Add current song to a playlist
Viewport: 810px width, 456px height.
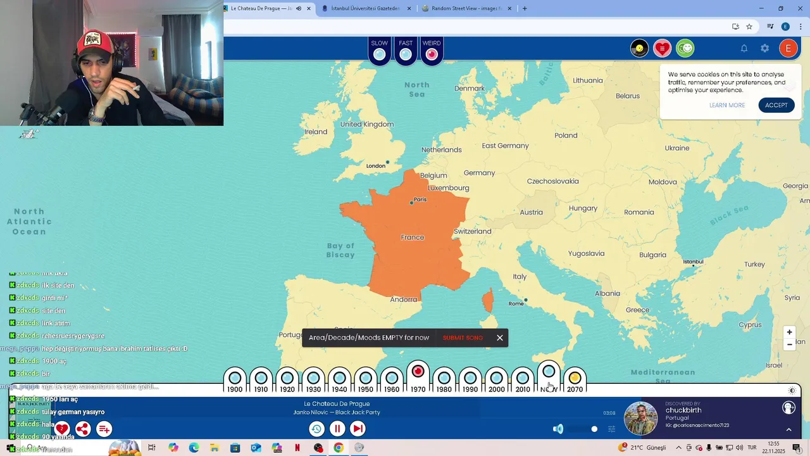pos(104,429)
